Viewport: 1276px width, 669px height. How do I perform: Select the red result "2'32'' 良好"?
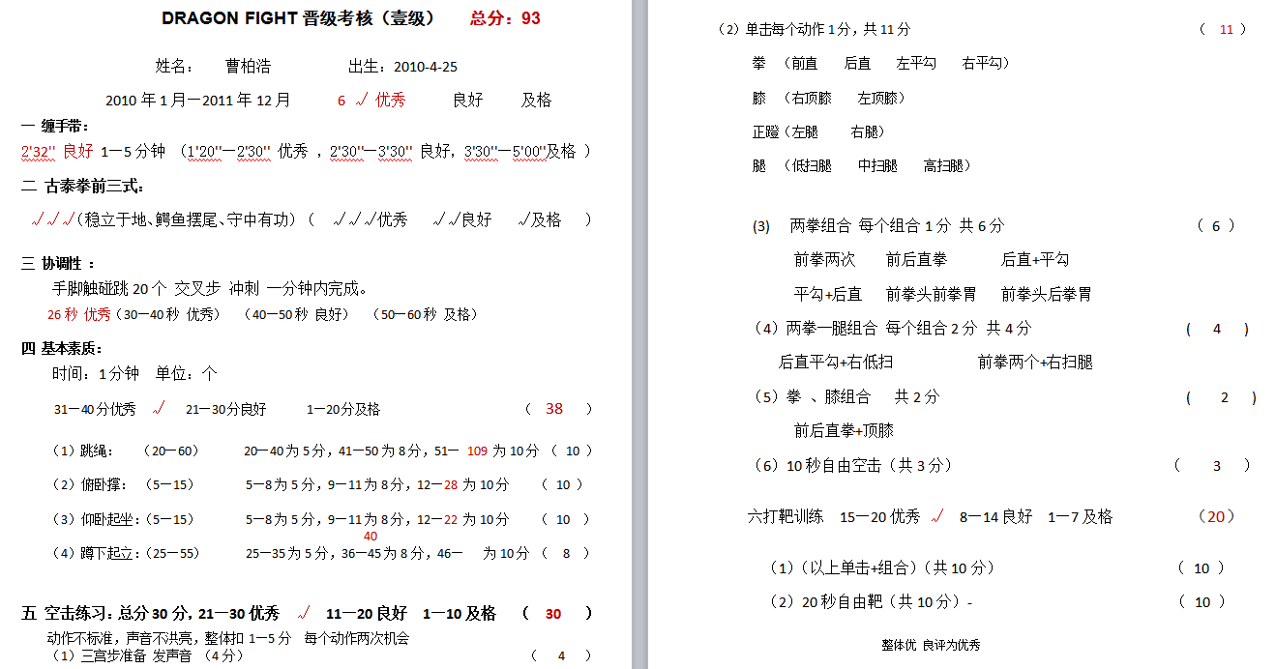point(57,151)
